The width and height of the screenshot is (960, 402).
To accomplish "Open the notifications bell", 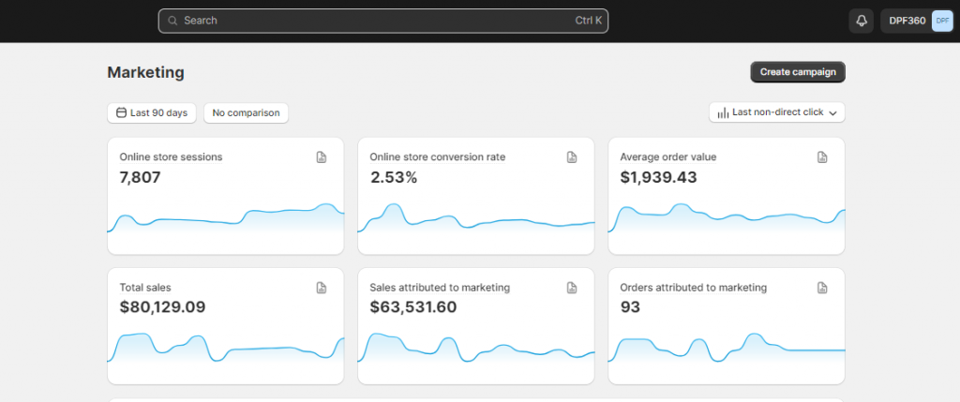I will point(861,21).
